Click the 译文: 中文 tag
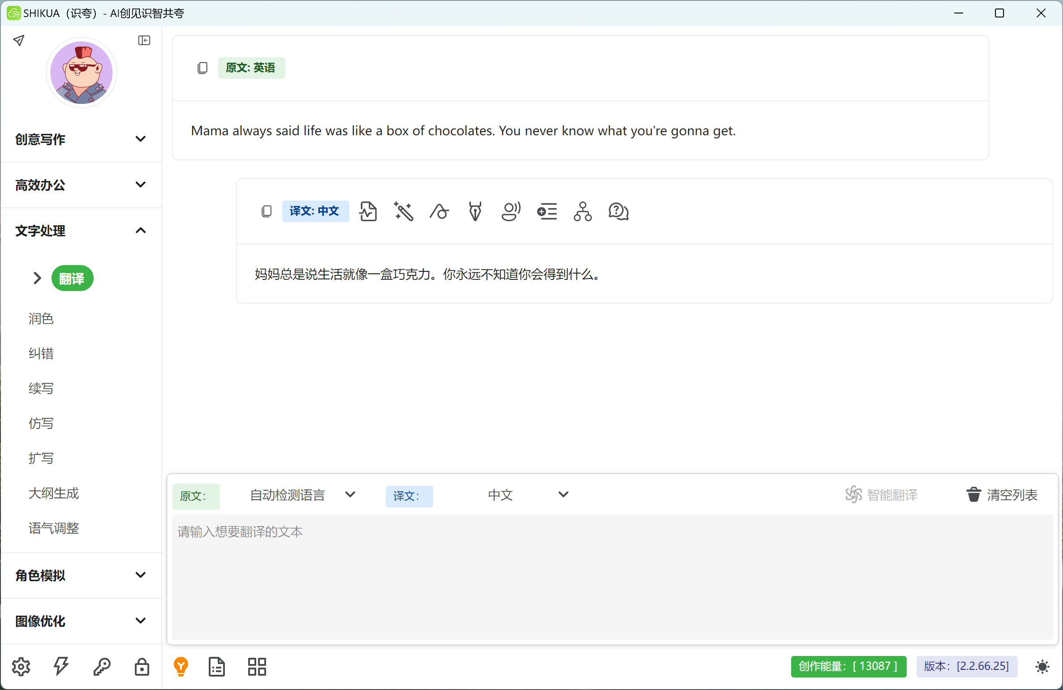 [x=315, y=211]
